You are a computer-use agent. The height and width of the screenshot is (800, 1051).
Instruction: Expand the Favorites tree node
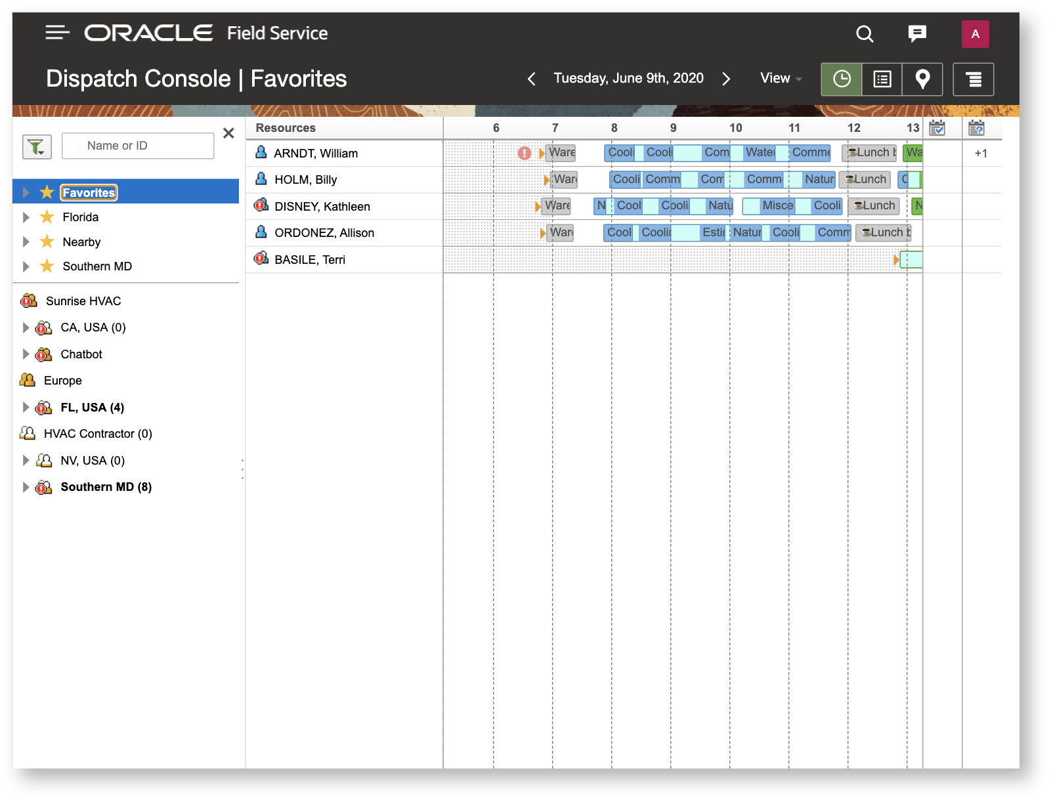(x=26, y=192)
